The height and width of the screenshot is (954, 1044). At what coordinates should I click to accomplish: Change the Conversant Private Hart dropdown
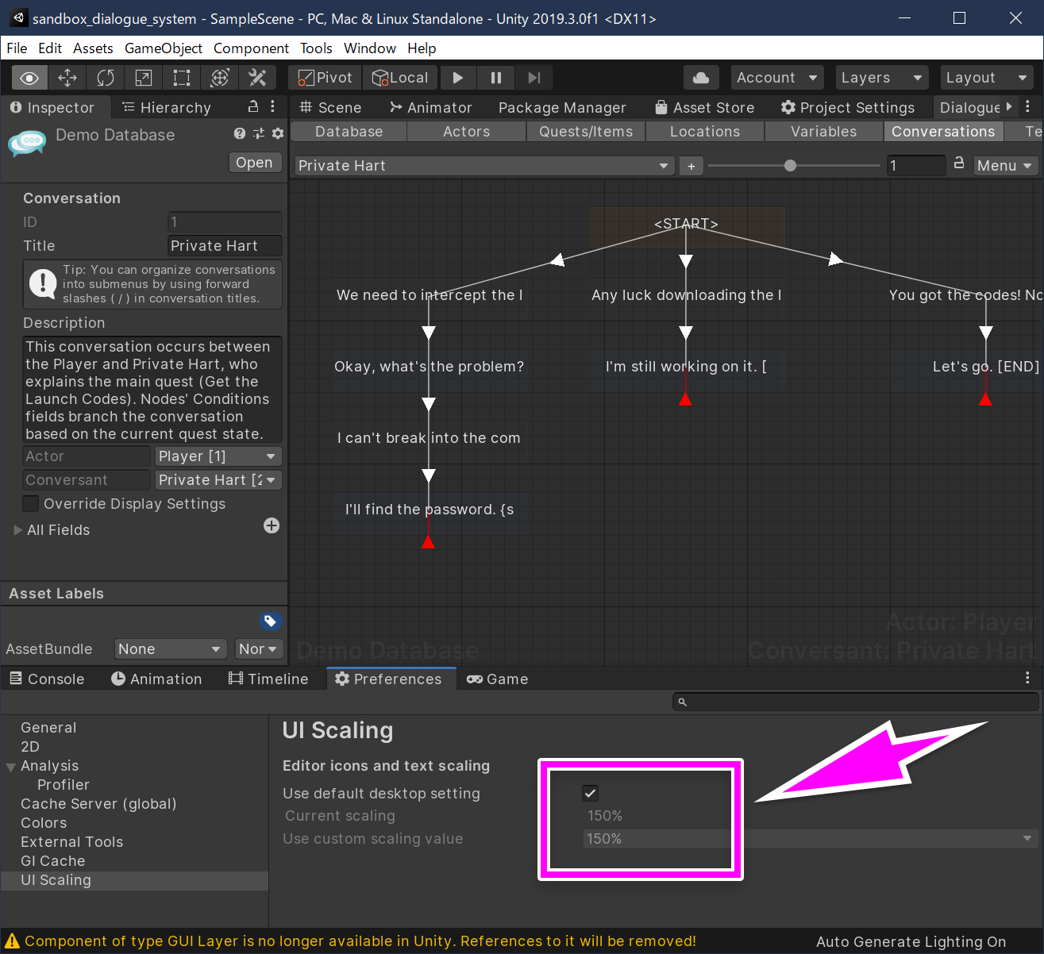218,480
